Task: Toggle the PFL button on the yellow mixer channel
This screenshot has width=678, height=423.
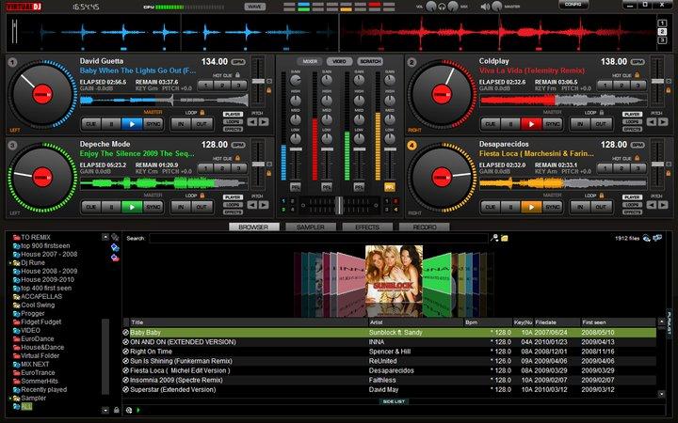Action: 390,187
